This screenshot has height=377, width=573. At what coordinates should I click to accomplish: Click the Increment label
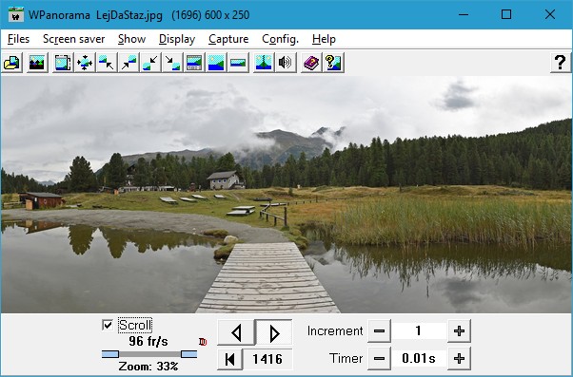(x=335, y=331)
